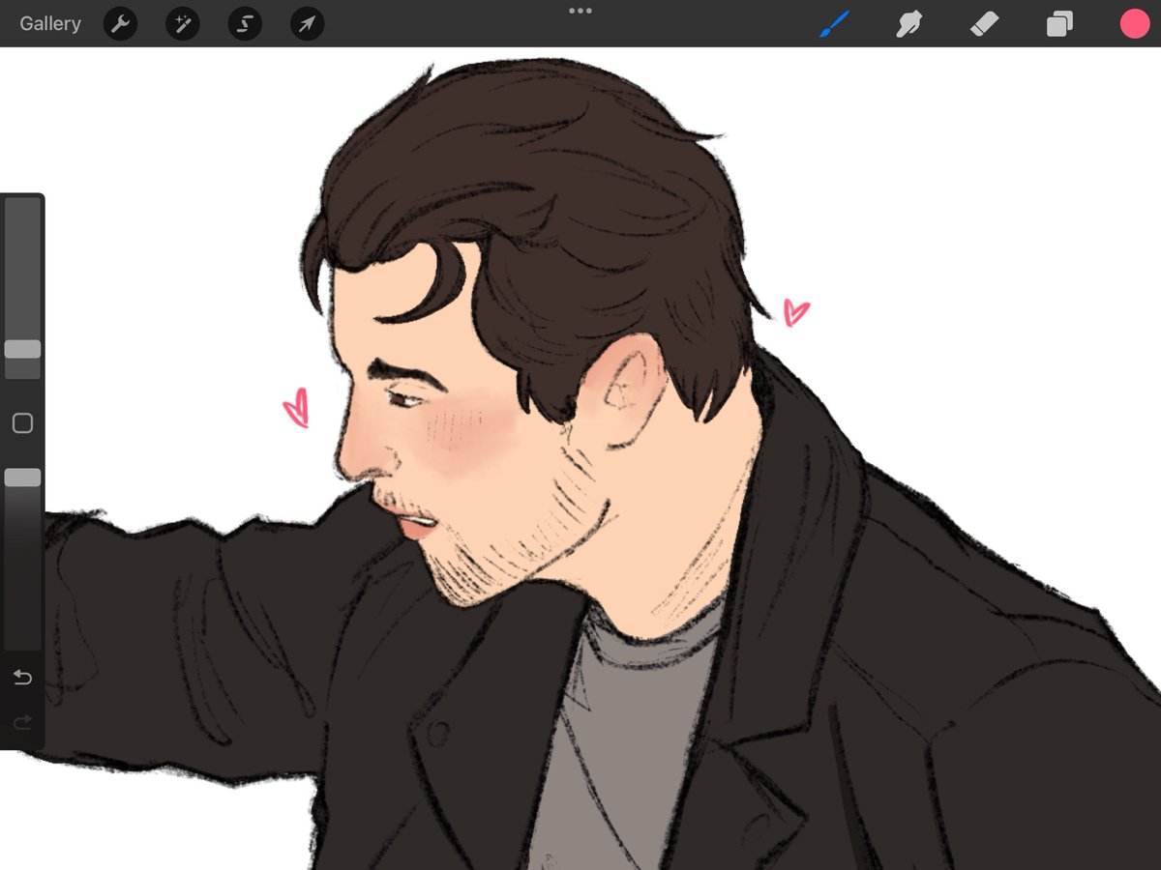Image resolution: width=1161 pixels, height=870 pixels.
Task: Open the Layers panel
Action: pos(1059,24)
